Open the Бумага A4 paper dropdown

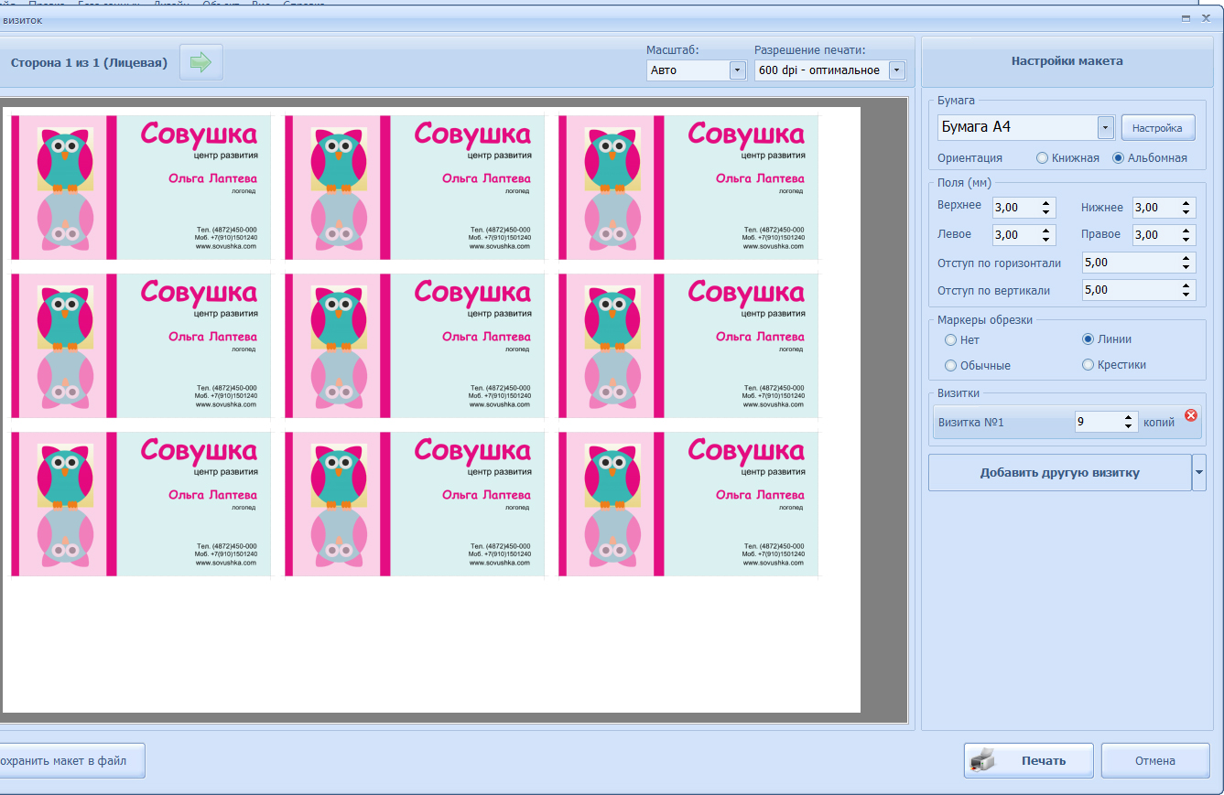click(x=1106, y=127)
